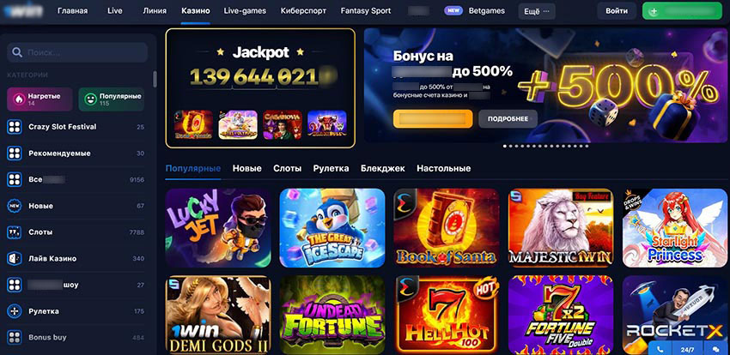The image size is (730, 355).
Task: Select the Популярные category filter chip
Action: tap(111, 99)
